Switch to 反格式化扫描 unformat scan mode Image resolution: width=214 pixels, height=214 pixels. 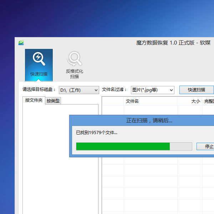point(75,65)
